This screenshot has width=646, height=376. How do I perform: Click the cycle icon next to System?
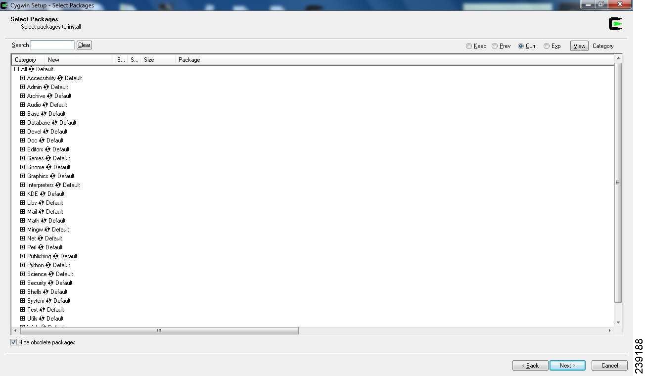click(49, 301)
